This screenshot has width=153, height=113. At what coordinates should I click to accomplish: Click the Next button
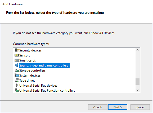(x=118, y=107)
